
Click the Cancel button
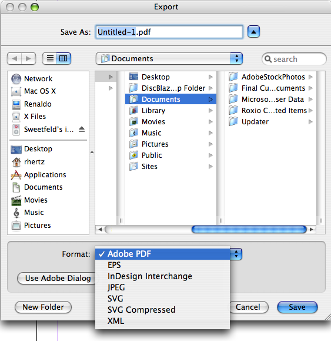click(249, 307)
